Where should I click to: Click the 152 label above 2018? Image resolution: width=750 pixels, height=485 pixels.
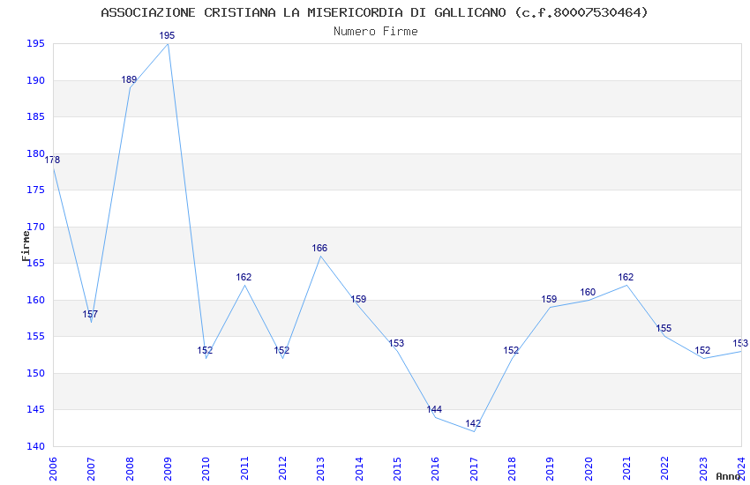tap(511, 350)
